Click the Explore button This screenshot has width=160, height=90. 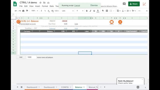pos(138,87)
